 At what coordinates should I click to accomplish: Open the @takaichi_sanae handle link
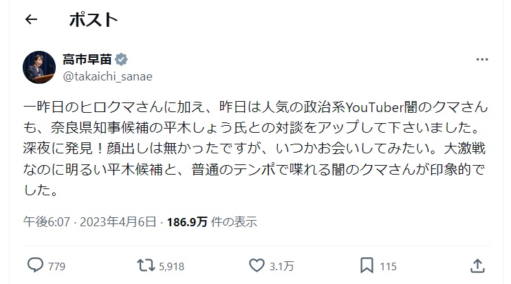coord(107,76)
